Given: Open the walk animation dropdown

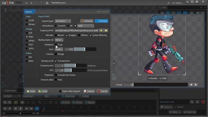Looking at the screenshot, I should pyautogui.click(x=85, y=26).
